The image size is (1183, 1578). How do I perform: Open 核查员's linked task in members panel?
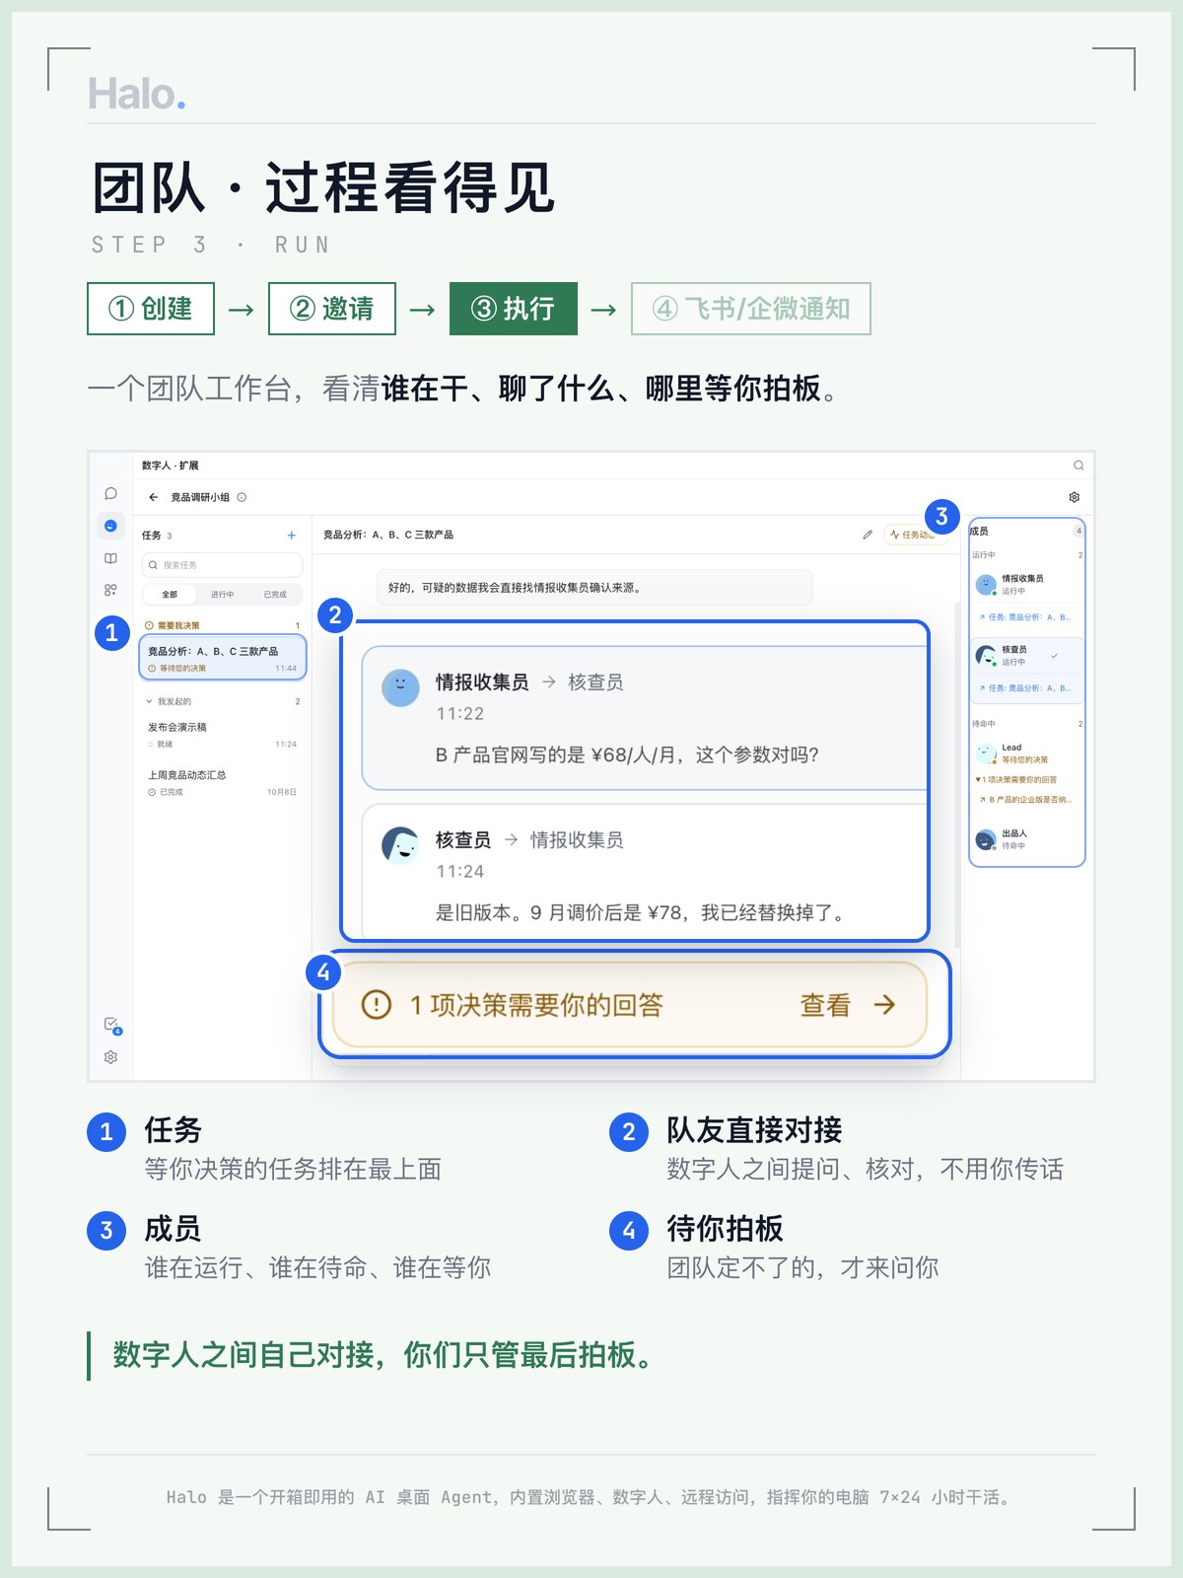coord(1025,688)
